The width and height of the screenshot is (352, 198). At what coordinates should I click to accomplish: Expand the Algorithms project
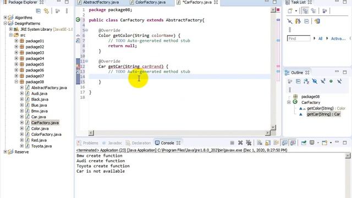pyautogui.click(x=5, y=17)
